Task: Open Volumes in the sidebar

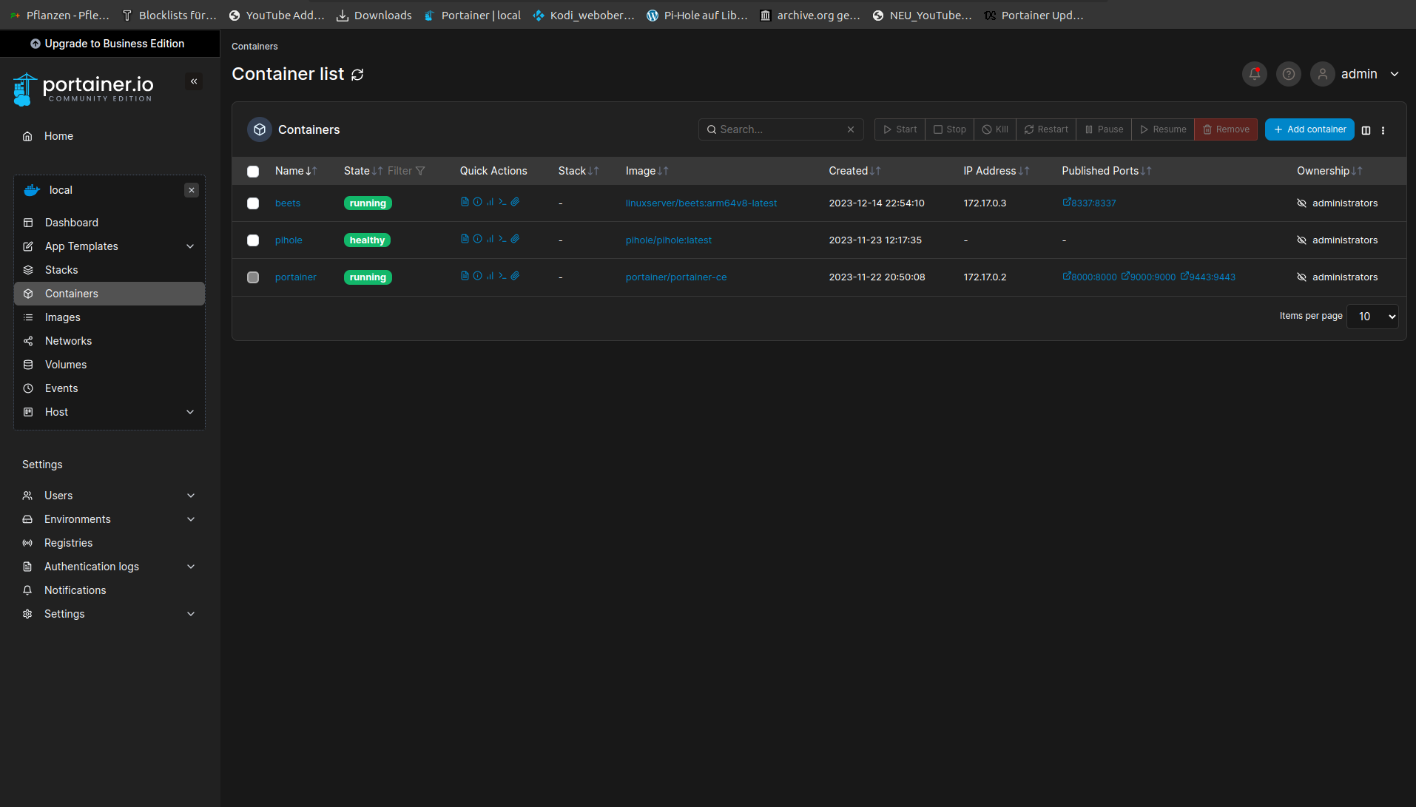Action: (66, 365)
